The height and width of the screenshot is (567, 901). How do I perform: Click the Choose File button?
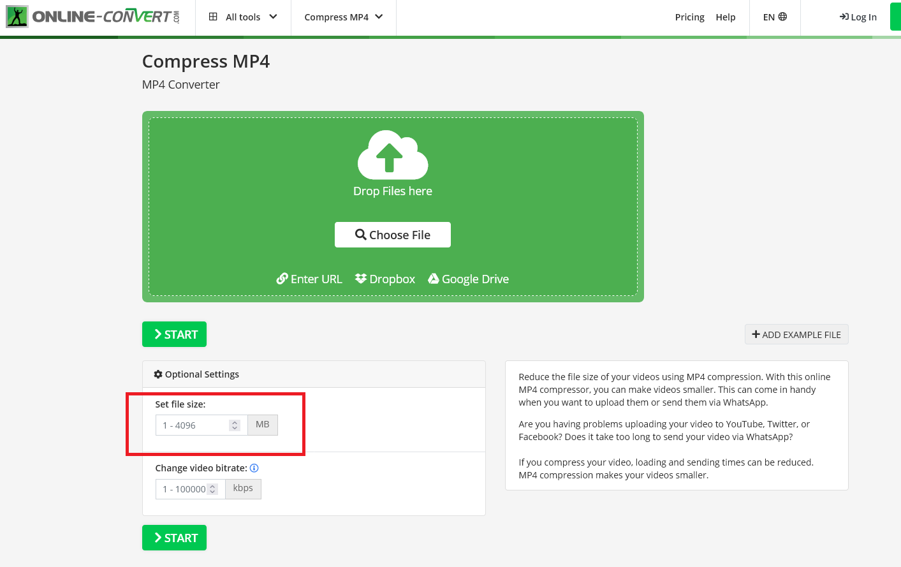click(393, 235)
